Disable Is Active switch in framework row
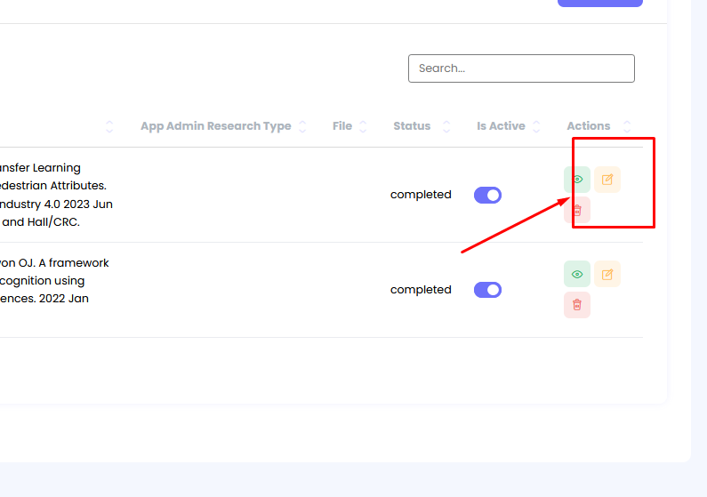 tap(487, 290)
